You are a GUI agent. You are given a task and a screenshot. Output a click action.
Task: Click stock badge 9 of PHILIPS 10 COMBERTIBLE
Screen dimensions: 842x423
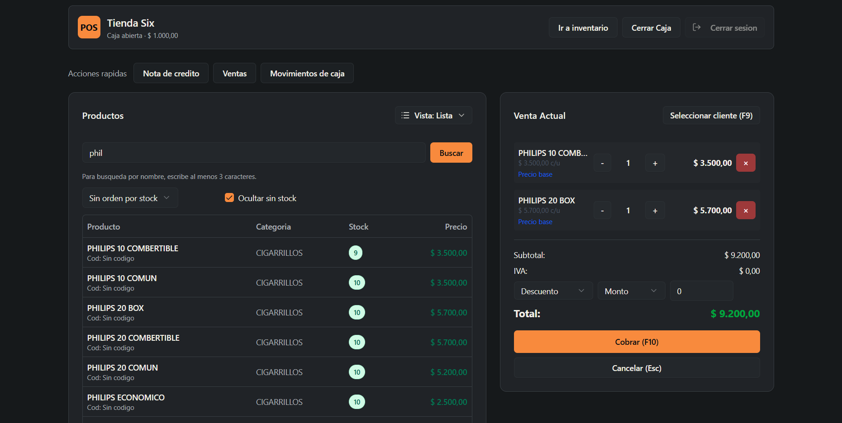[356, 253]
